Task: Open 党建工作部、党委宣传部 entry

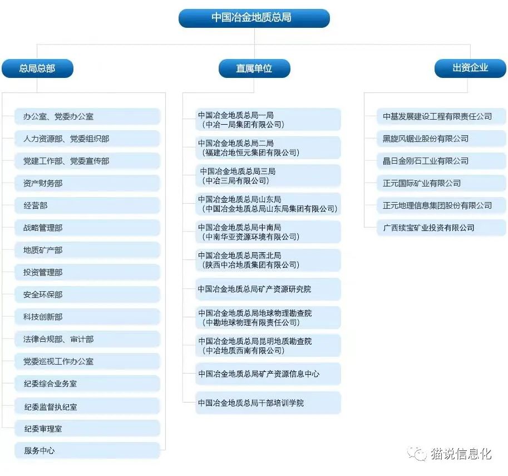Action: click(87, 161)
